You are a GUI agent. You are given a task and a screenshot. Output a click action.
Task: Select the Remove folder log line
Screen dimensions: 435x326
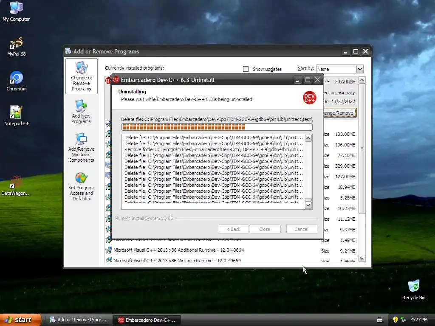[213, 149]
